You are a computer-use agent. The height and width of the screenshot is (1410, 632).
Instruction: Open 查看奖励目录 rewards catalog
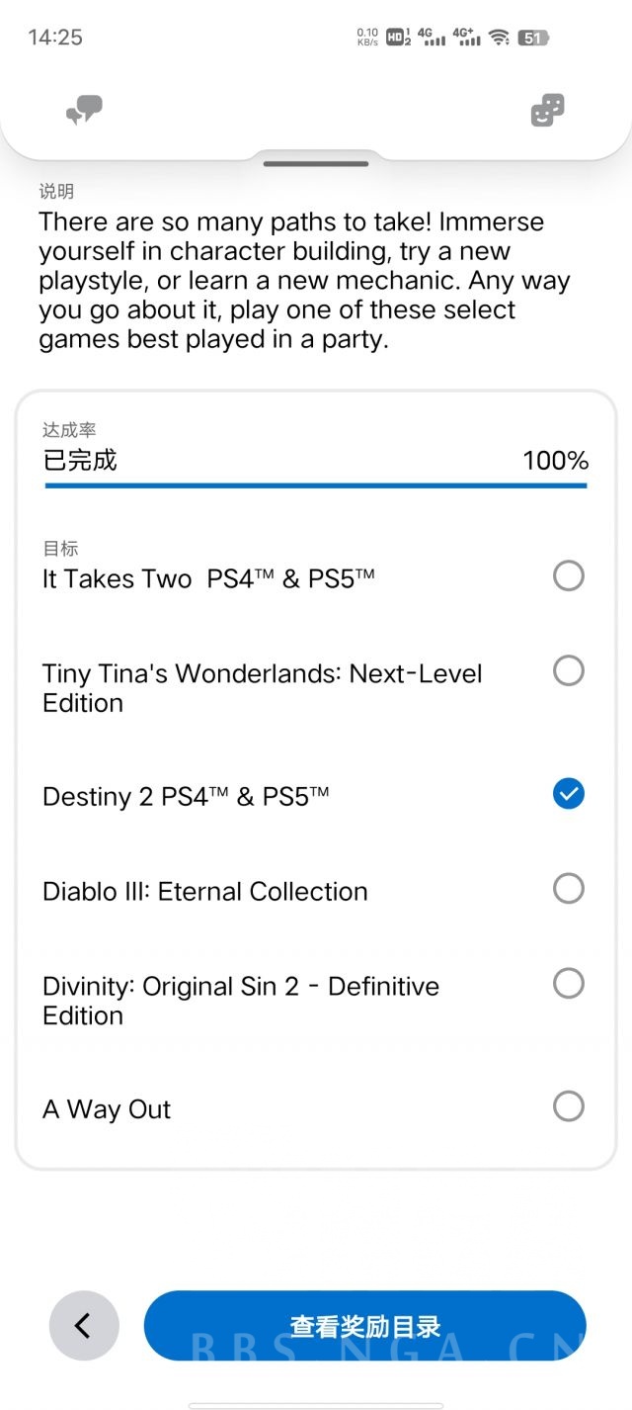364,1325
